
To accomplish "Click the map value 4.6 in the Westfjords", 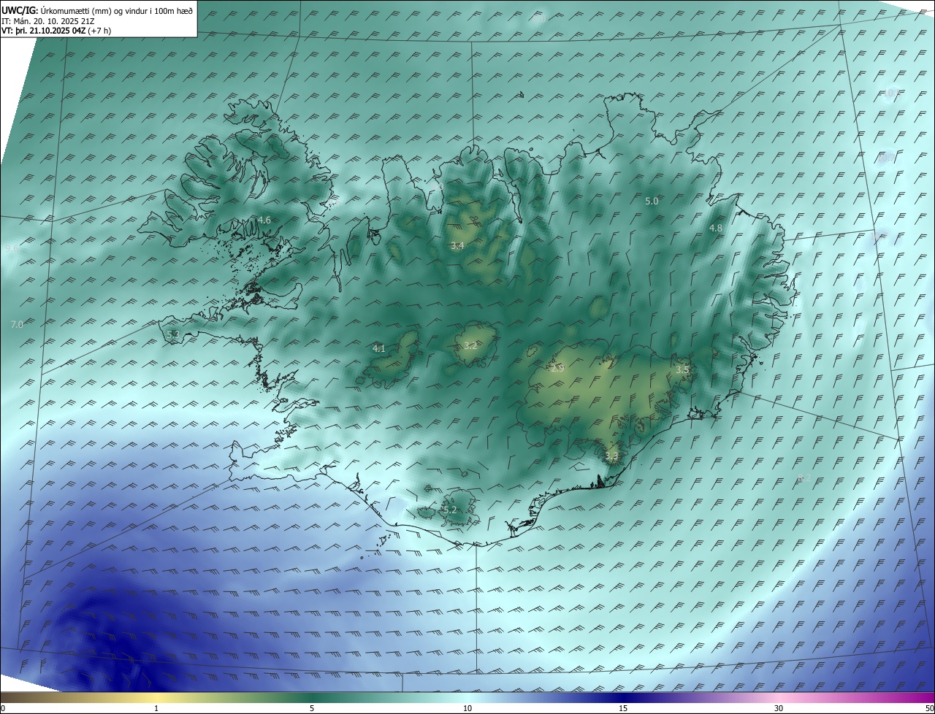I will click(264, 220).
